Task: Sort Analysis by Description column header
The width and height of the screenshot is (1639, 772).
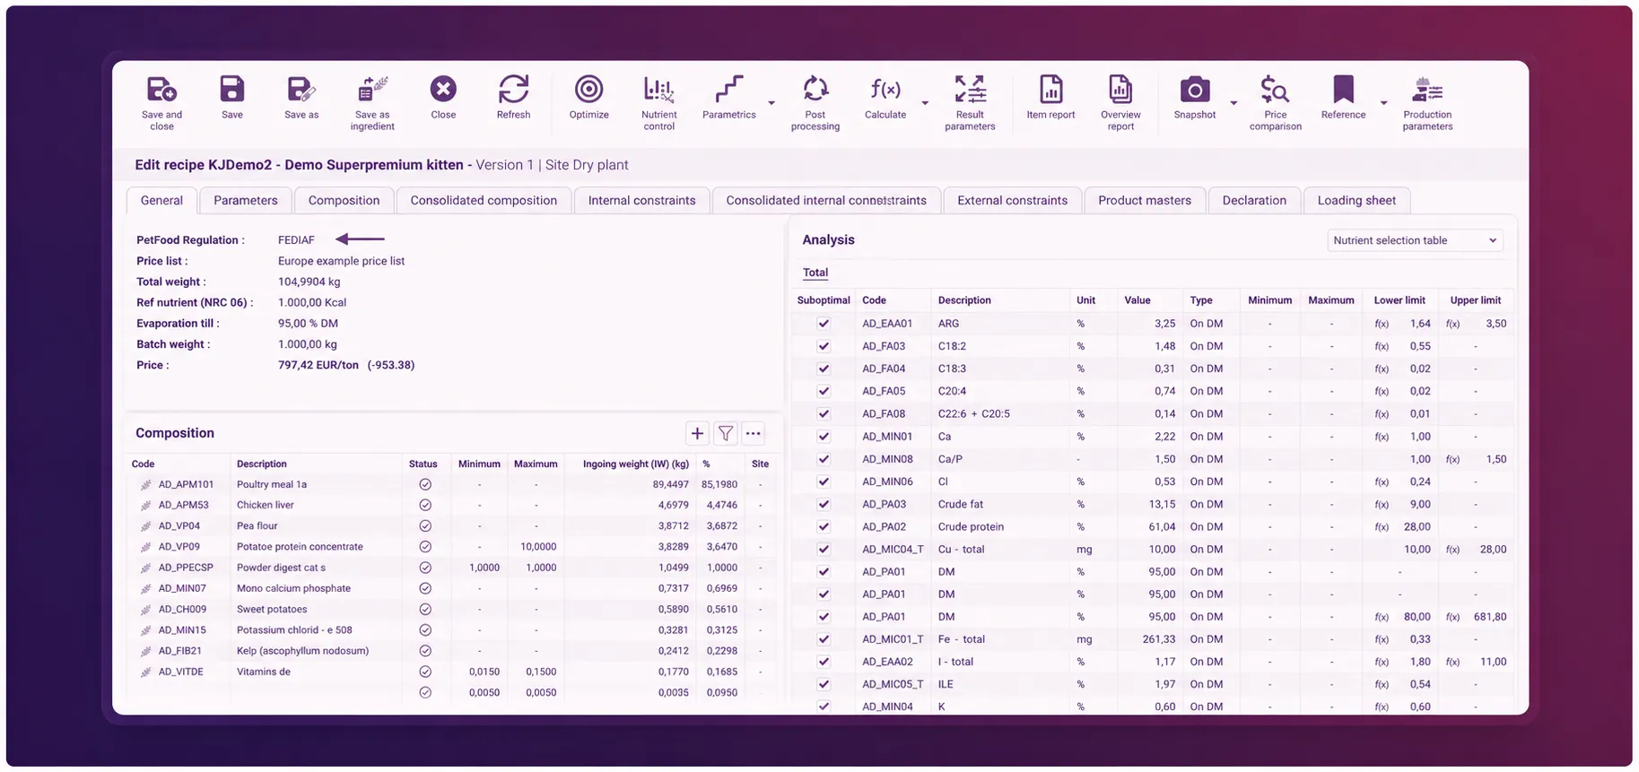Action: pos(964,300)
